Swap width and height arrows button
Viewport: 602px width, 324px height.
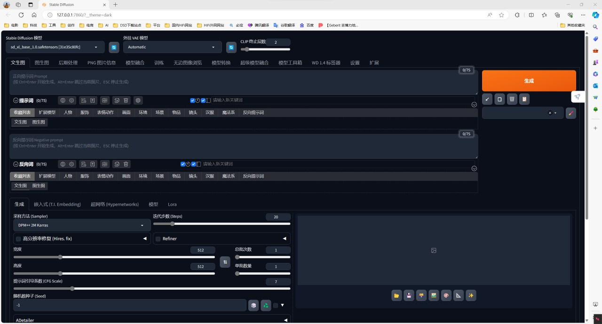click(x=225, y=262)
